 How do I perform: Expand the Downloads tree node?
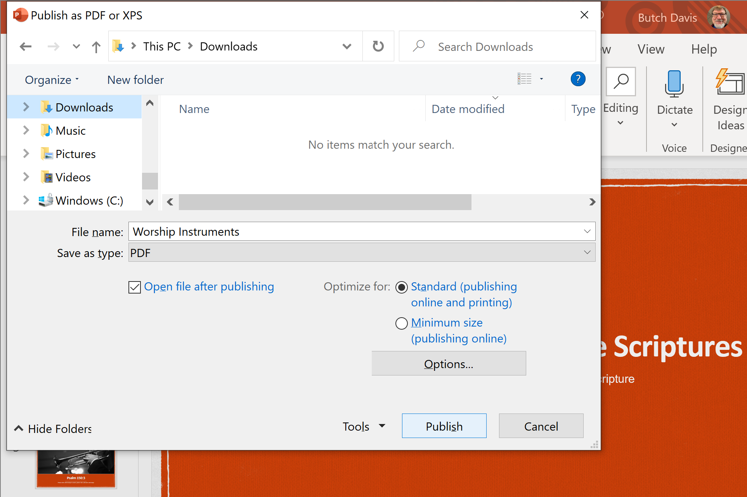[x=26, y=107]
